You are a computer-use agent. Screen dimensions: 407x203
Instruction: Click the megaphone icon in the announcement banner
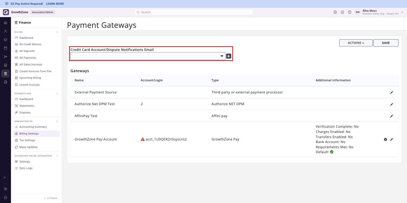pos(7,4)
